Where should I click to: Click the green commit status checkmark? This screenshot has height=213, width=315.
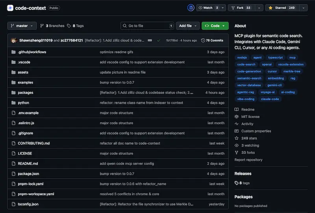point(159,41)
